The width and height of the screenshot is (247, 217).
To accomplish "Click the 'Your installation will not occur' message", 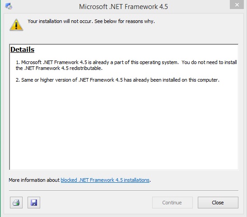I will tap(61, 21).
